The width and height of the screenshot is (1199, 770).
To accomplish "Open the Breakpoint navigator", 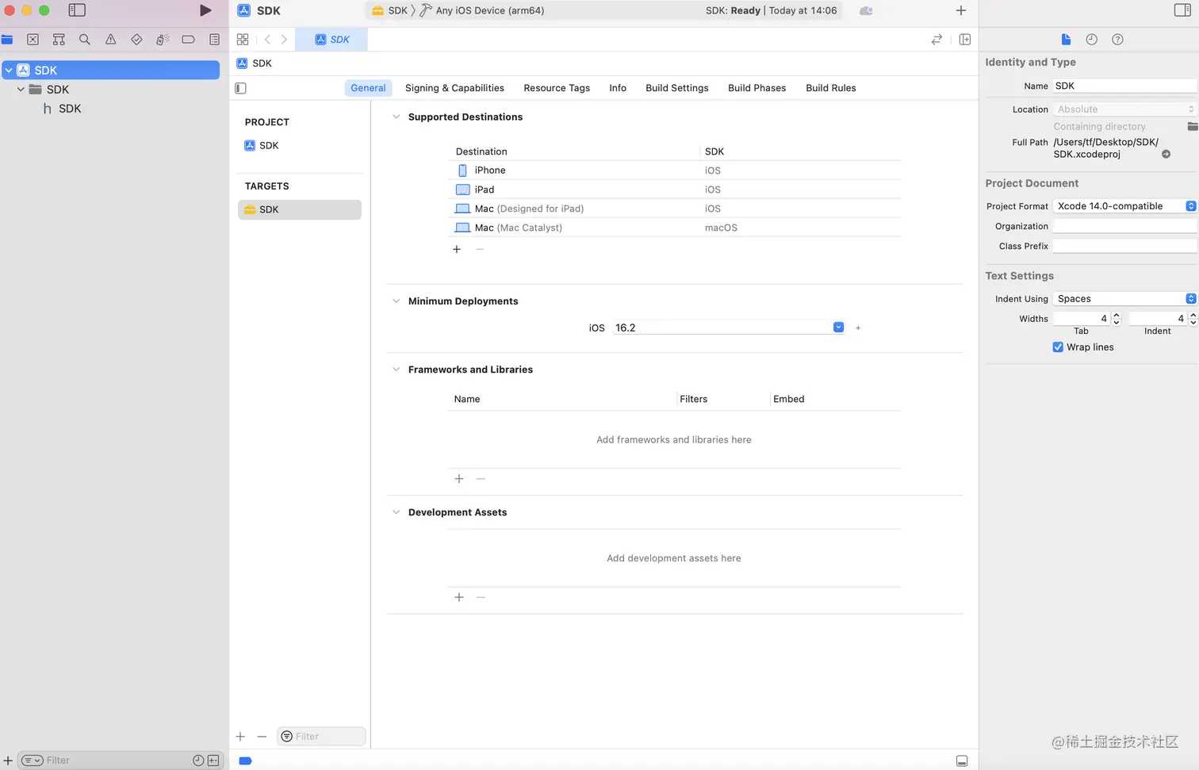I will [x=188, y=39].
